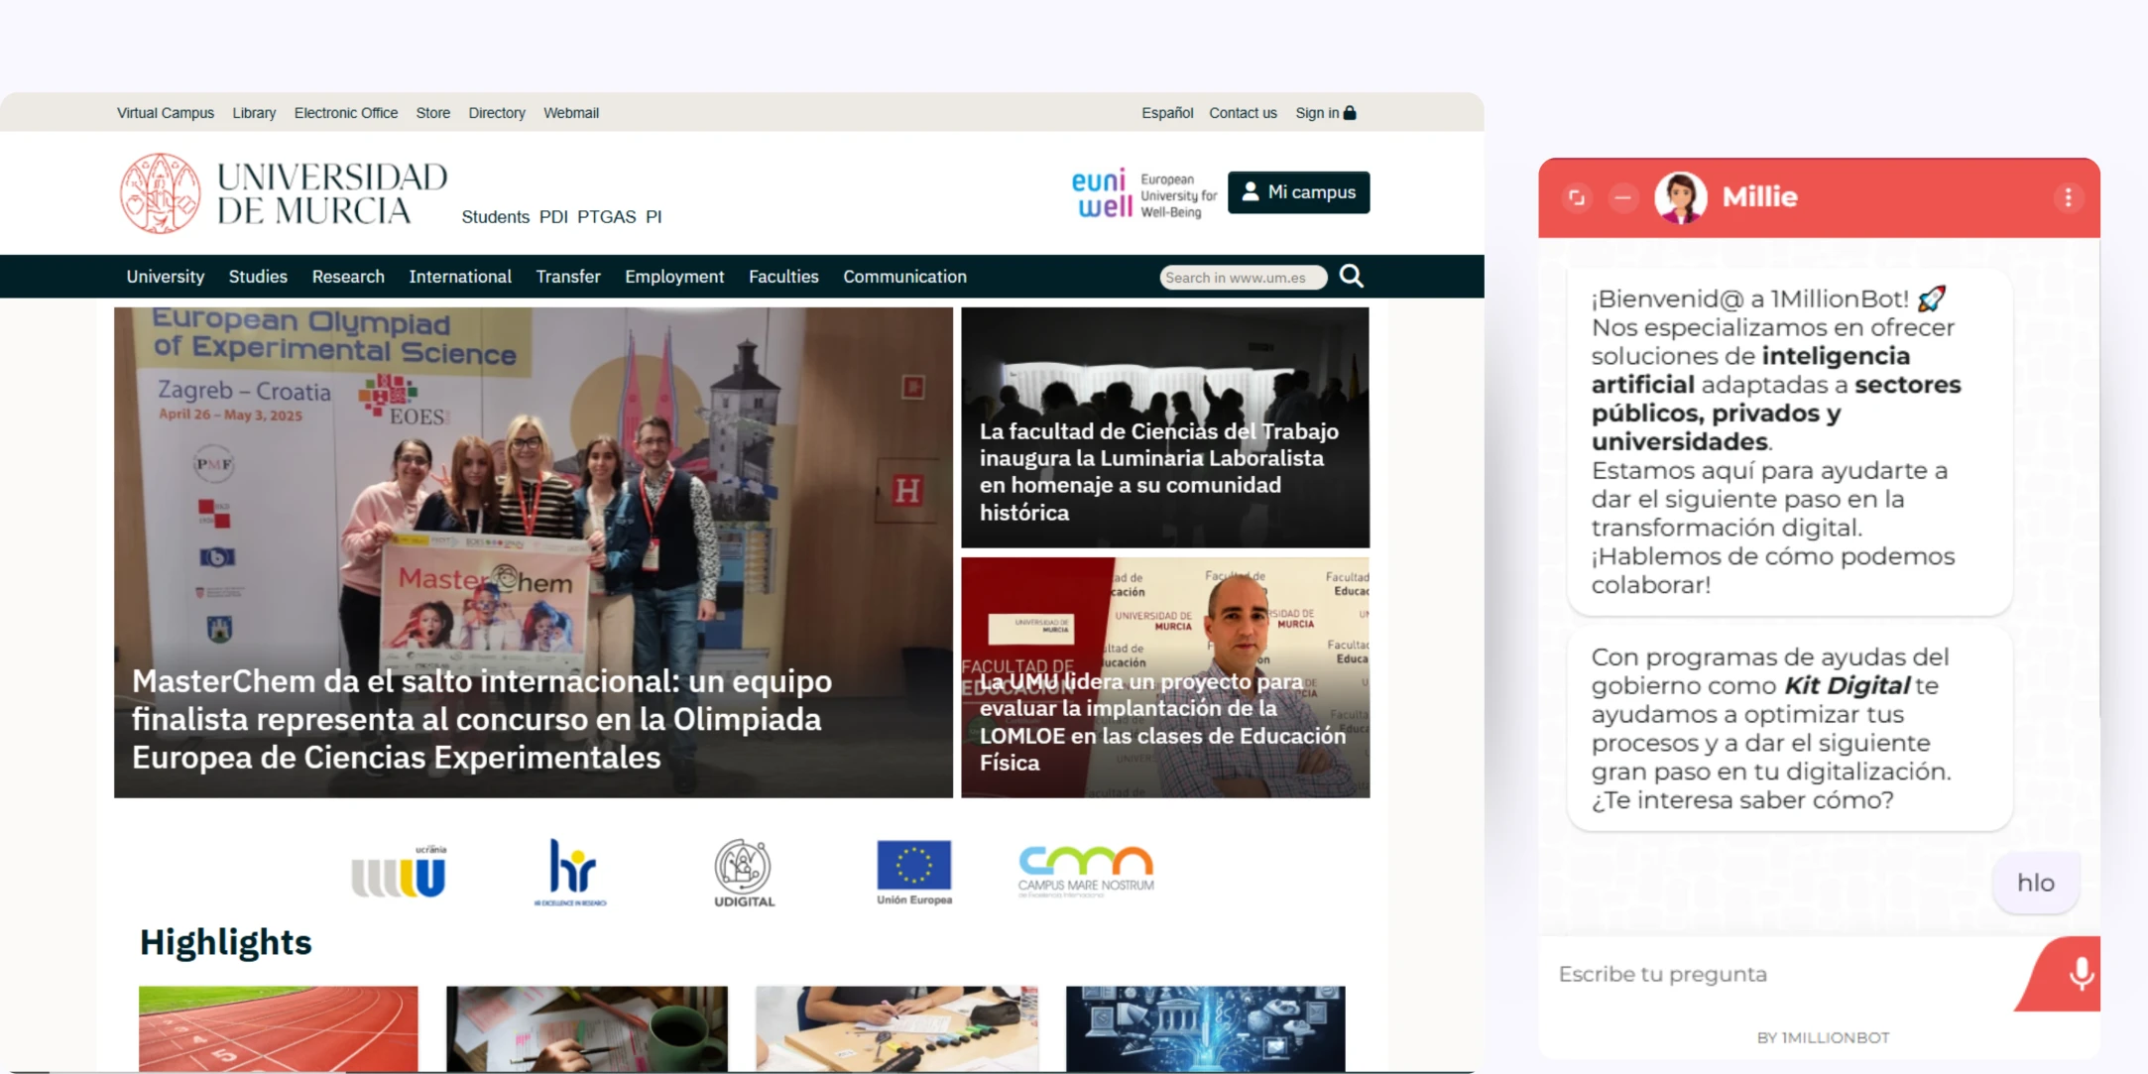
Task: Open the Research navigation menu
Action: [348, 277]
